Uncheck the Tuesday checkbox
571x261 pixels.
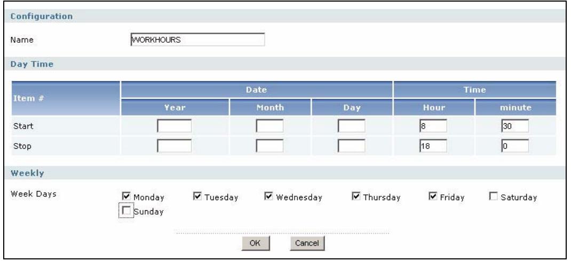pyautogui.click(x=197, y=196)
